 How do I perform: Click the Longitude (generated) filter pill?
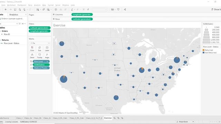40,31
